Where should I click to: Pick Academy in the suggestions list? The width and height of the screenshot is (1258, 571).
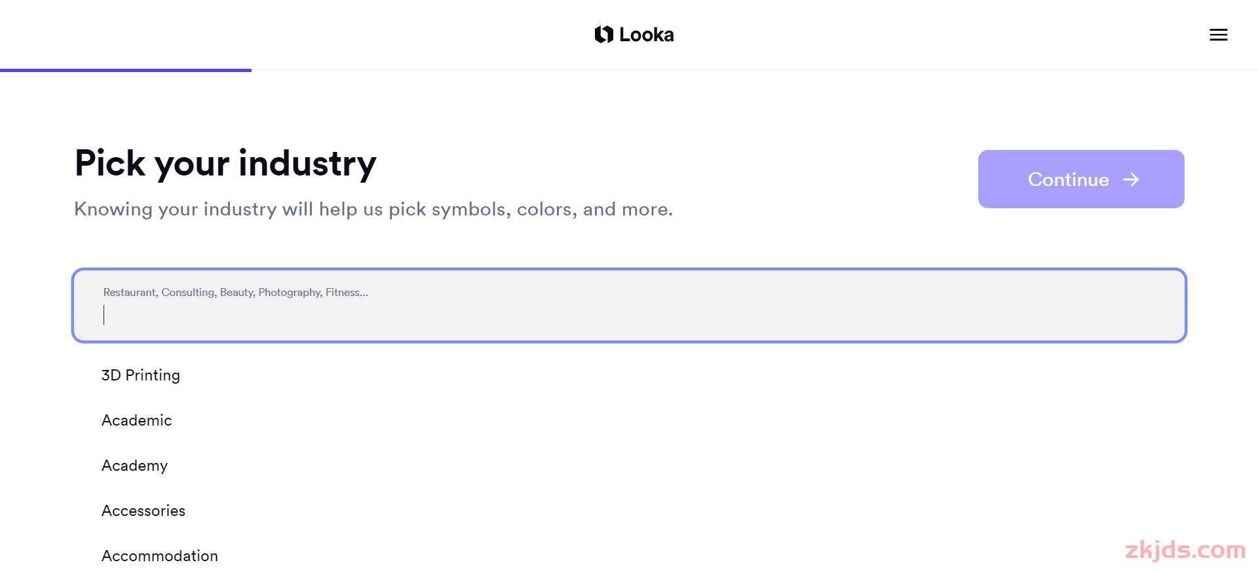[134, 466]
